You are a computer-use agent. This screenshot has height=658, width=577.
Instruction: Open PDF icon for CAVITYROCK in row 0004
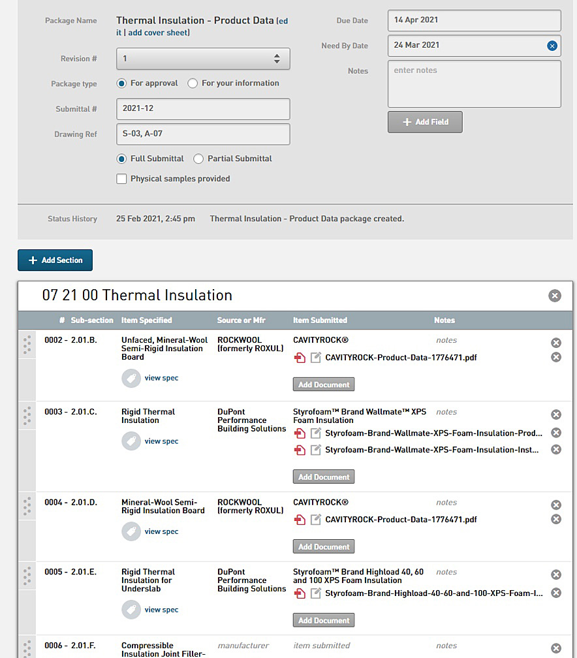300,520
